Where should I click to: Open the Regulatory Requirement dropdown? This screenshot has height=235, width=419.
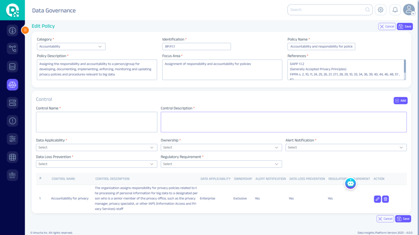[221, 164]
